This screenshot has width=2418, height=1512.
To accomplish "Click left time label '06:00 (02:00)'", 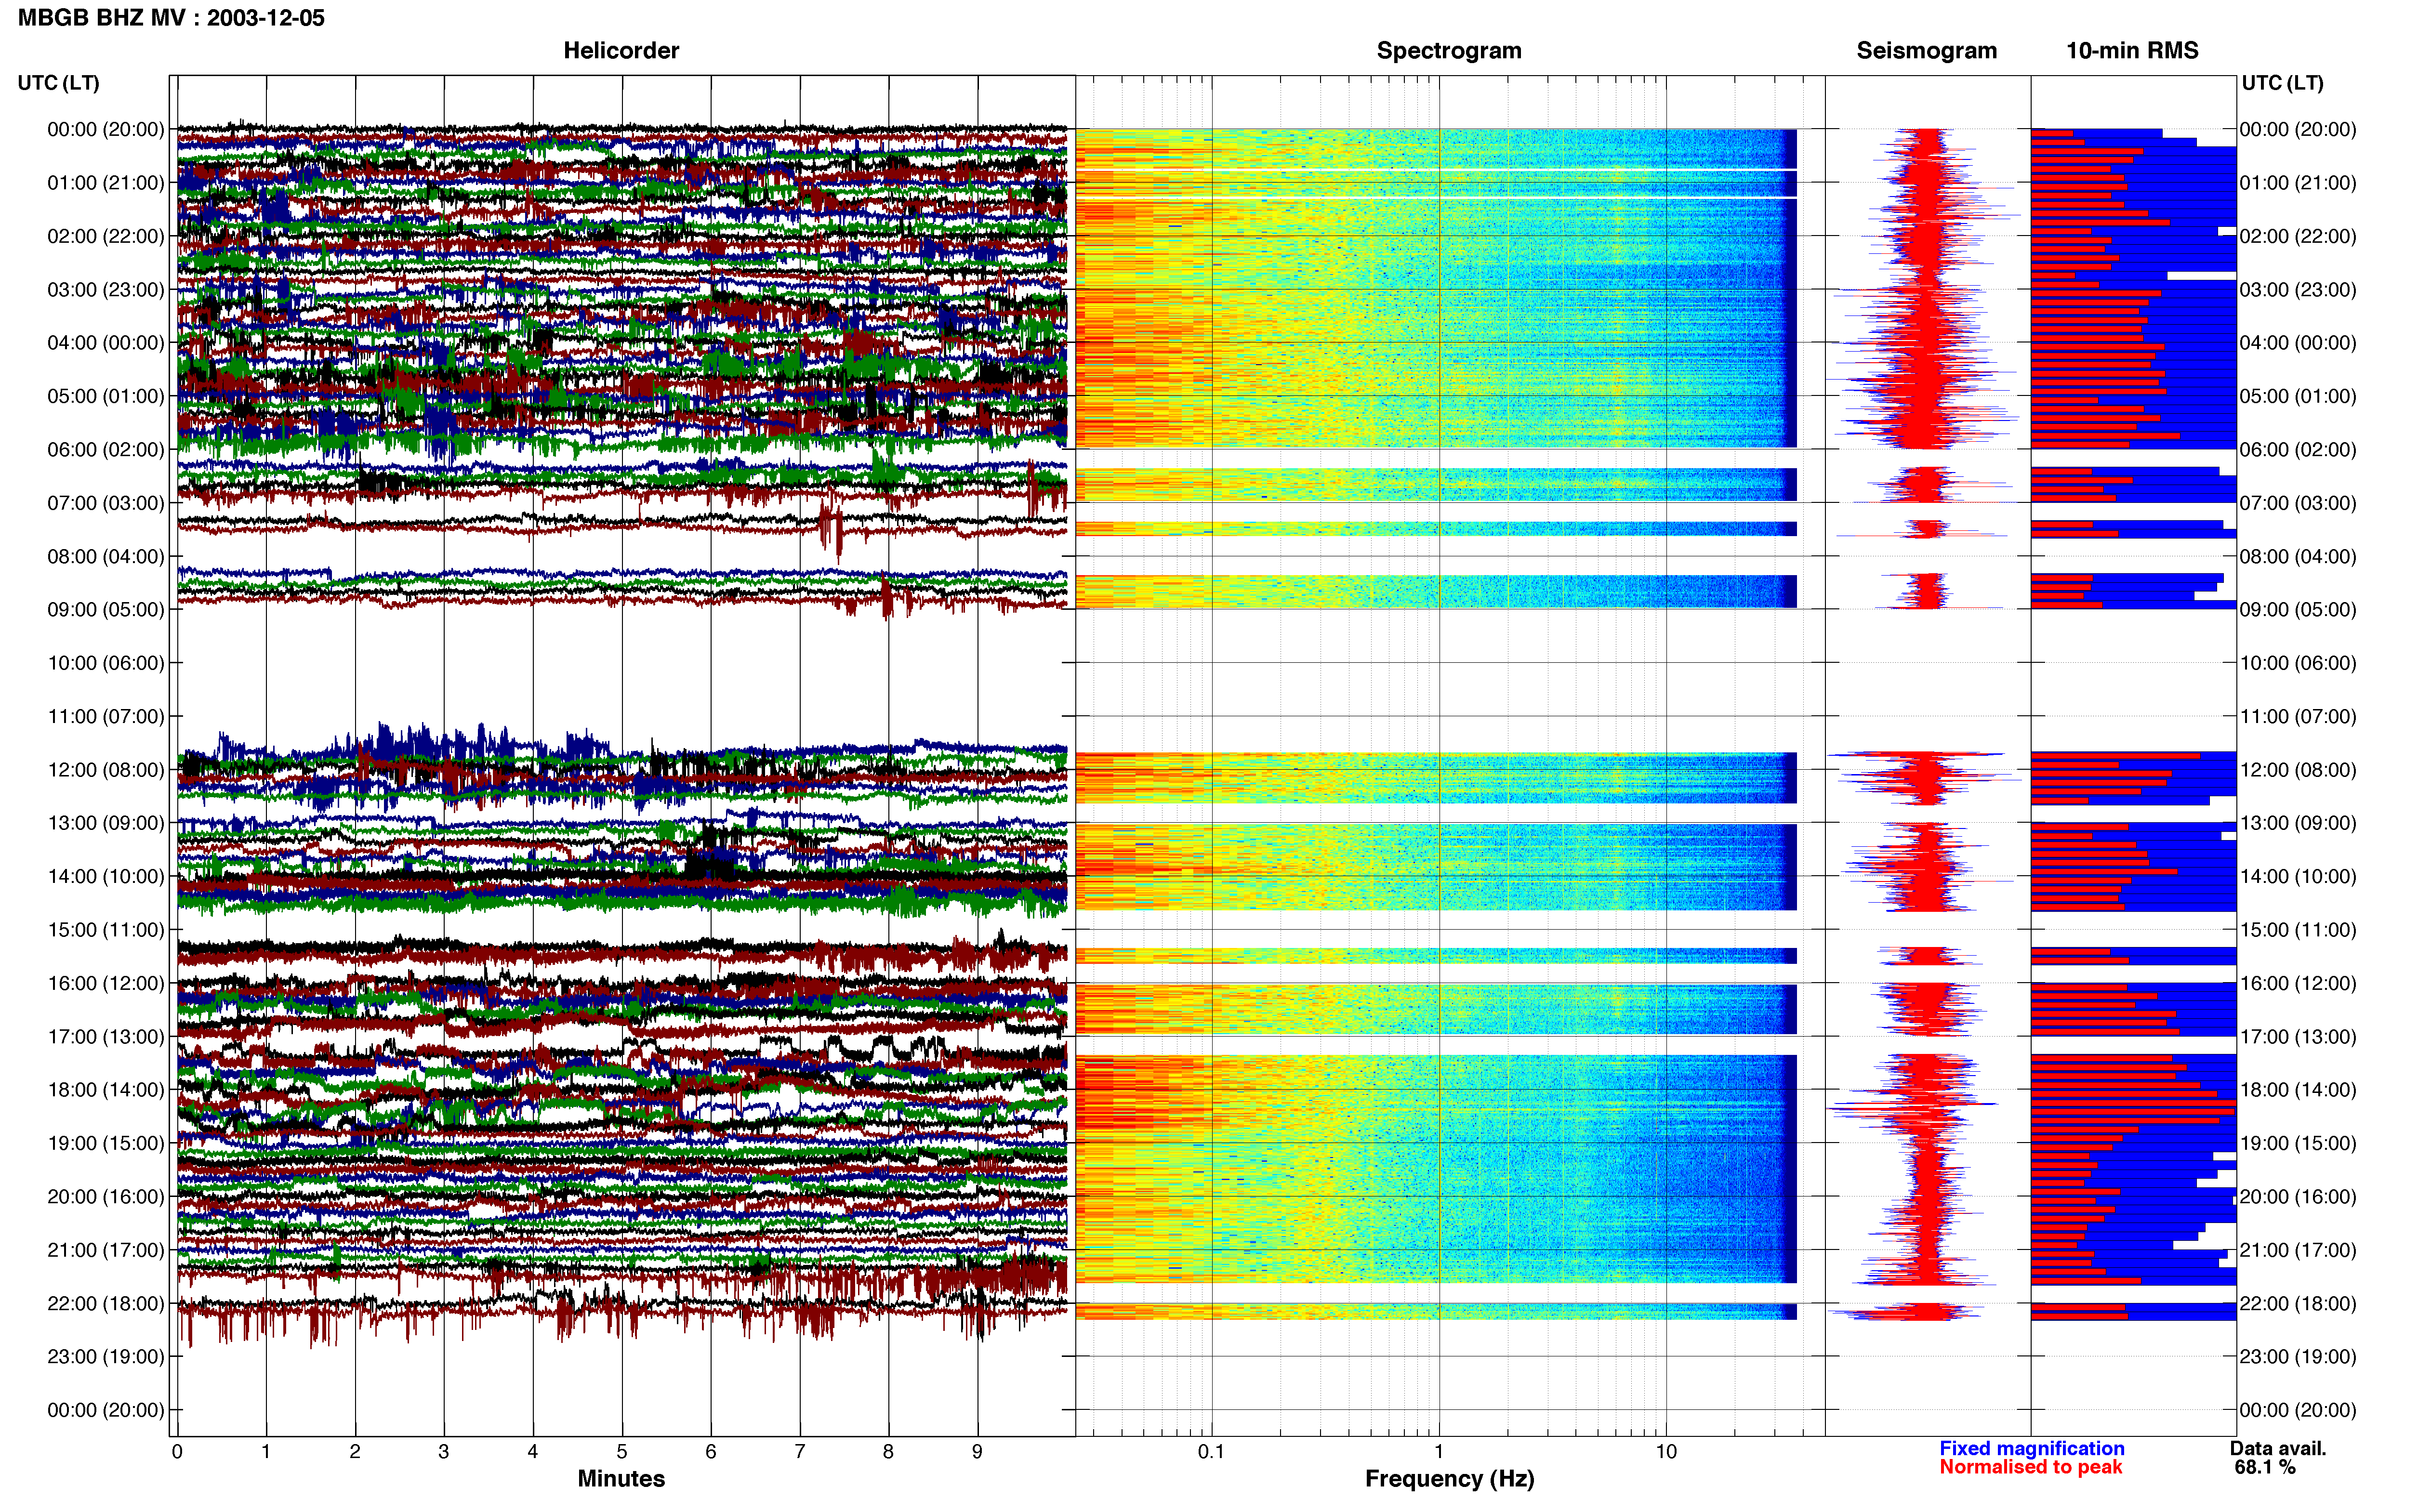I will point(105,449).
